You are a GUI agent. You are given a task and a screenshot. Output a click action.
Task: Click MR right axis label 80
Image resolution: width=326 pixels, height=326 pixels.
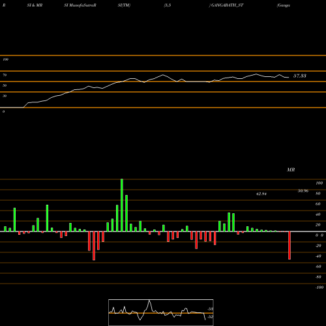318,194
